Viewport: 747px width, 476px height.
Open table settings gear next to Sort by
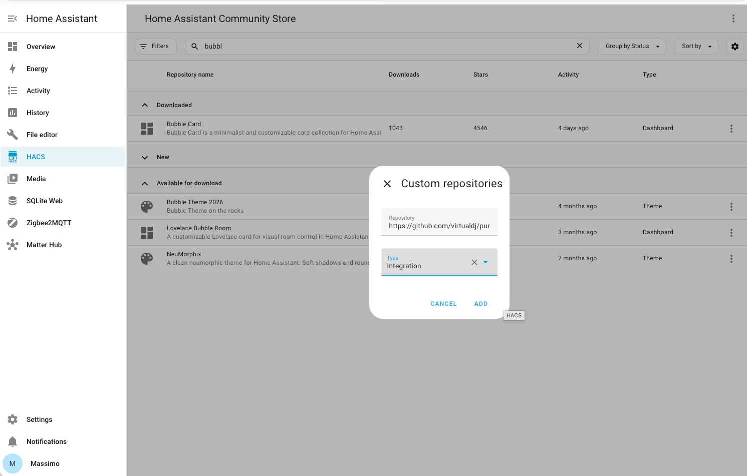point(735,47)
